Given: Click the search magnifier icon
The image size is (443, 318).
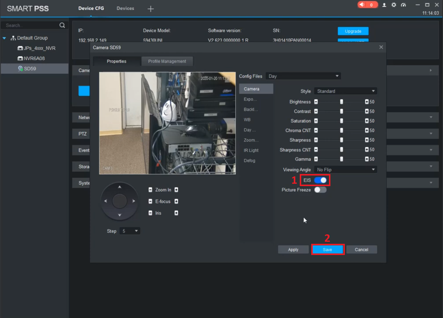Looking at the screenshot, I should point(62,25).
